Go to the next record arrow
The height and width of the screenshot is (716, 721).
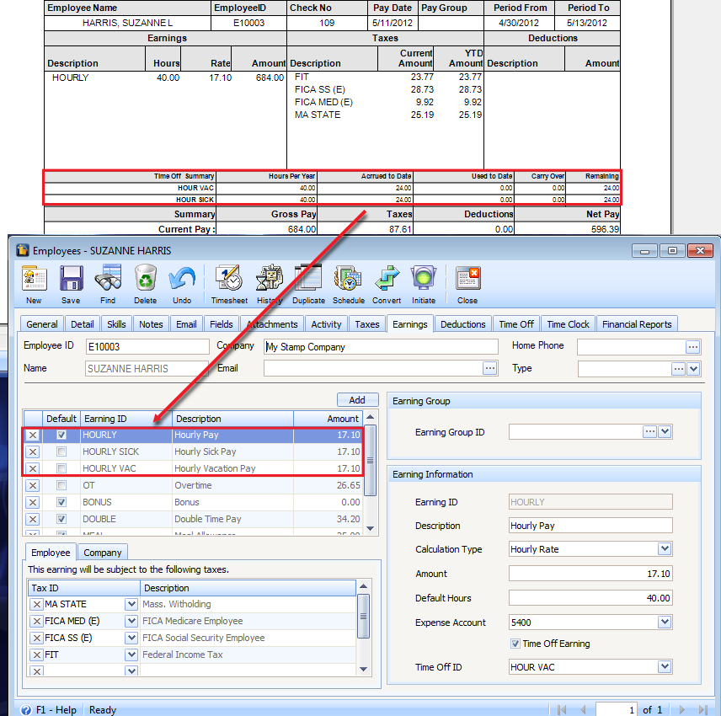pyautogui.click(x=682, y=709)
